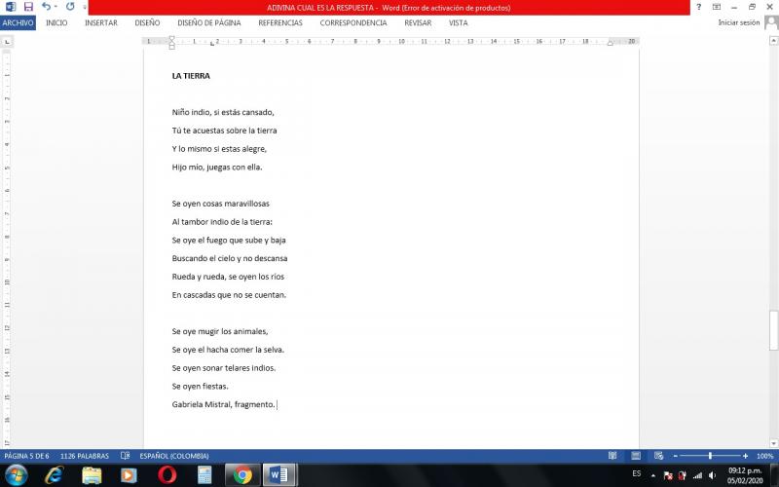Click the first-line indent marker on ruler
The width and height of the screenshot is (779, 487).
pos(172,38)
